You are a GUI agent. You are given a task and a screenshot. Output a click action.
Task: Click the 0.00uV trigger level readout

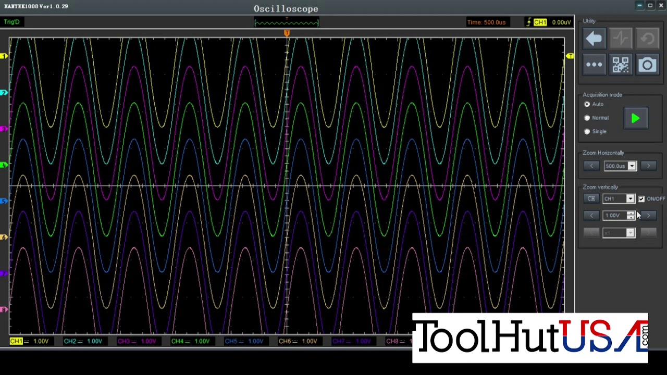coord(561,22)
